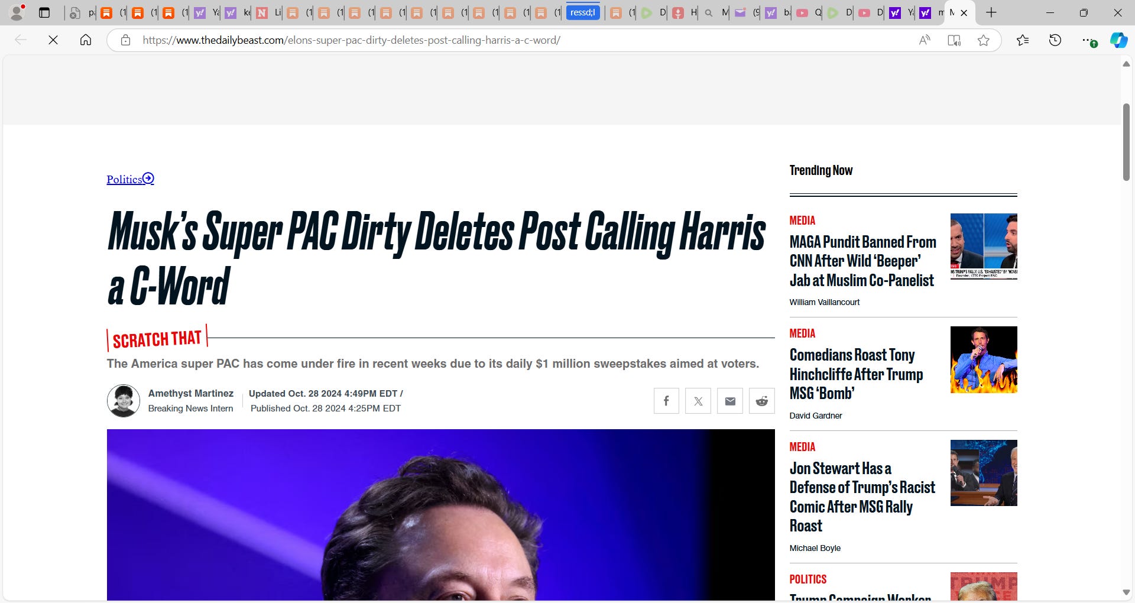Share article via Facebook icon

(666, 401)
